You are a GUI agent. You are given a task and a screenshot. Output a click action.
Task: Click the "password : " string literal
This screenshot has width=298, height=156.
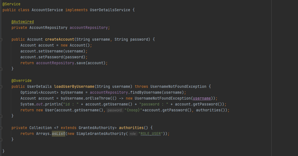(154, 104)
